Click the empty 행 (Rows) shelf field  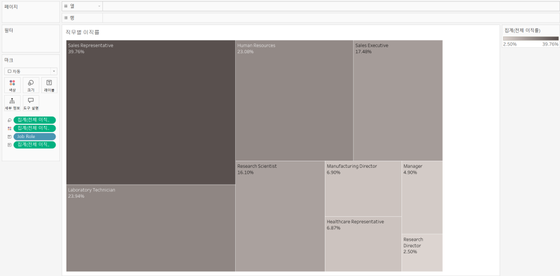(x=331, y=18)
